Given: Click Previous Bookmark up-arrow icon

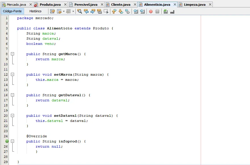Looking at the screenshot, I should pos(114,11).
